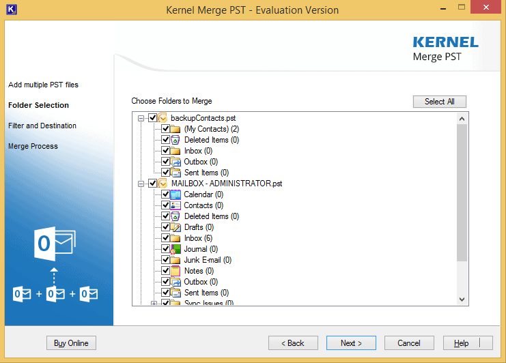
Task: Click the Inbox (6) folder icon
Action: coord(175,238)
